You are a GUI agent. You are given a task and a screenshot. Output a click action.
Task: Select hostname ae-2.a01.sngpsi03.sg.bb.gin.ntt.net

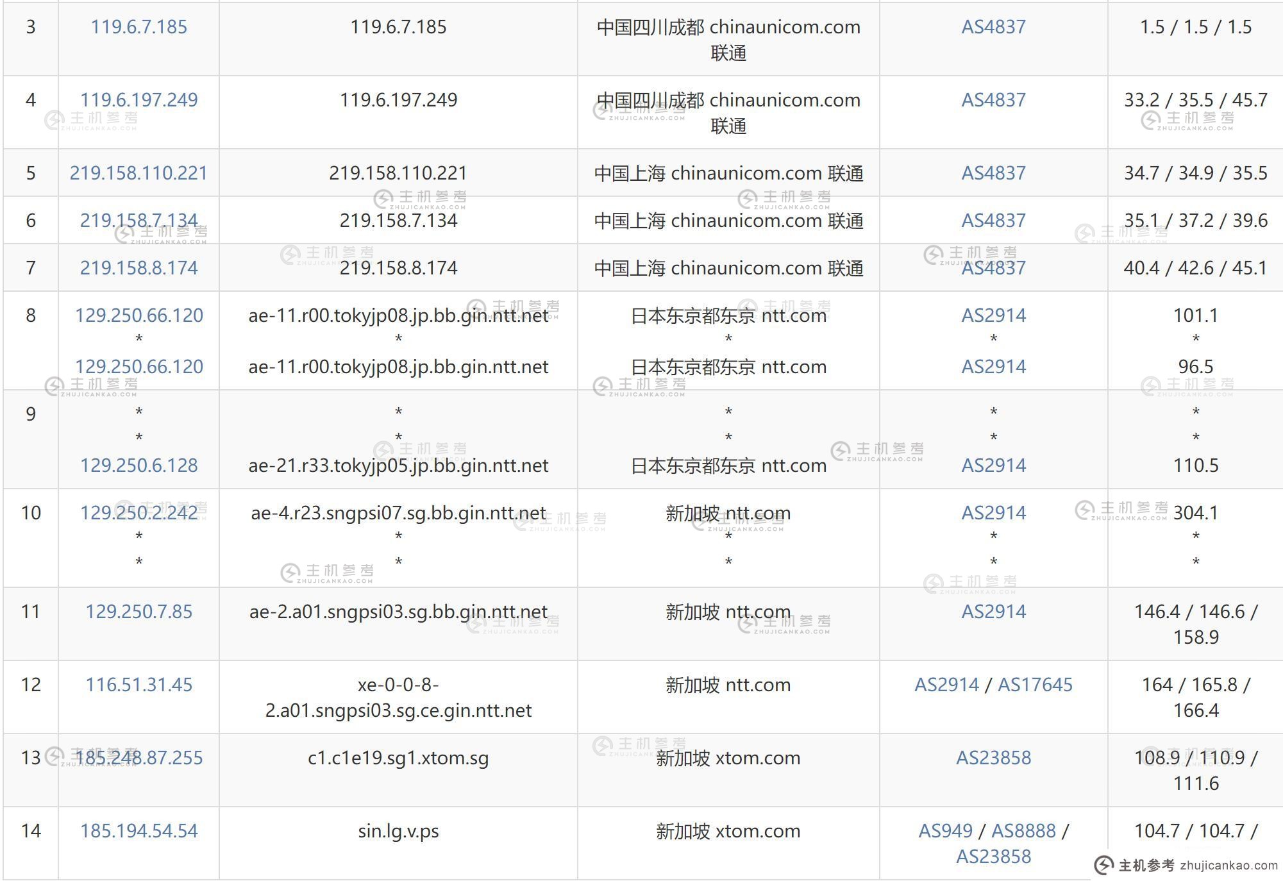(398, 612)
